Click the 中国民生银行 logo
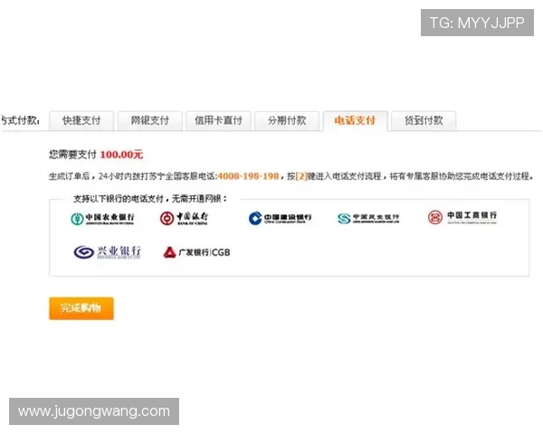The width and height of the screenshot is (543, 434). coord(368,219)
